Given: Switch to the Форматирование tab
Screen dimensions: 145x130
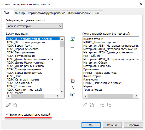Looking at the screenshot, I should pos(79,13).
